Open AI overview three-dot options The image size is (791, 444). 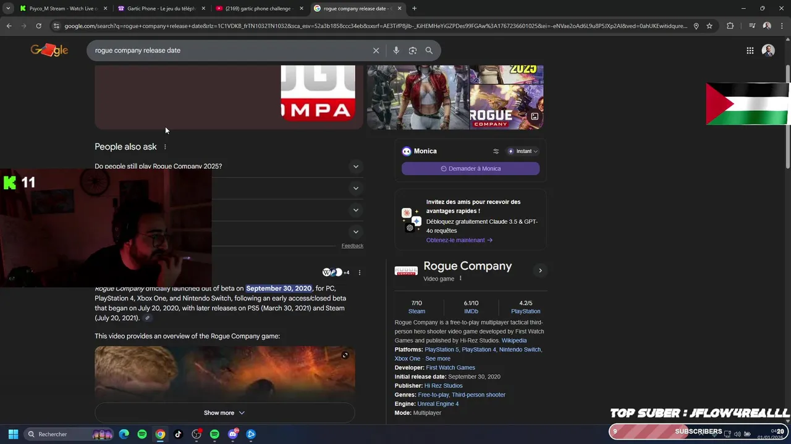(x=360, y=273)
